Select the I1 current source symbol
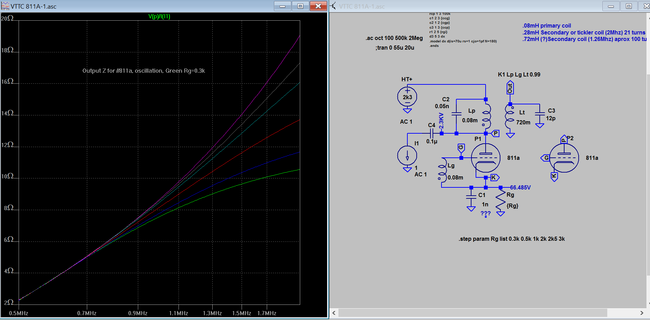Image resolution: width=650 pixels, height=320 pixels. (407, 156)
